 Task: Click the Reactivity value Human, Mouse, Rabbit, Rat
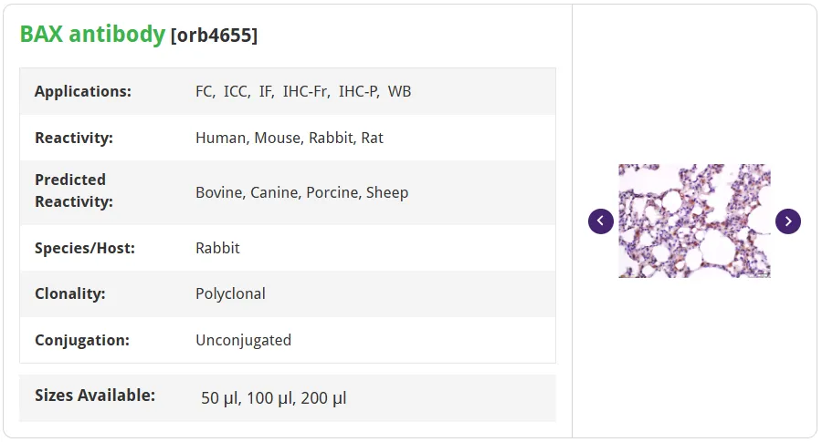tap(290, 138)
